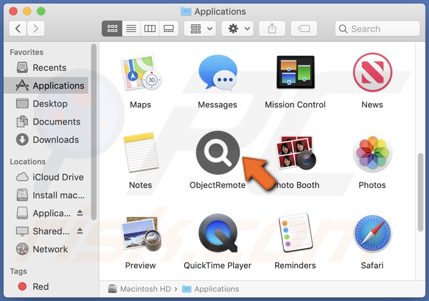Click the Share toolbar button
This screenshot has height=301, width=429.
coord(272,28)
